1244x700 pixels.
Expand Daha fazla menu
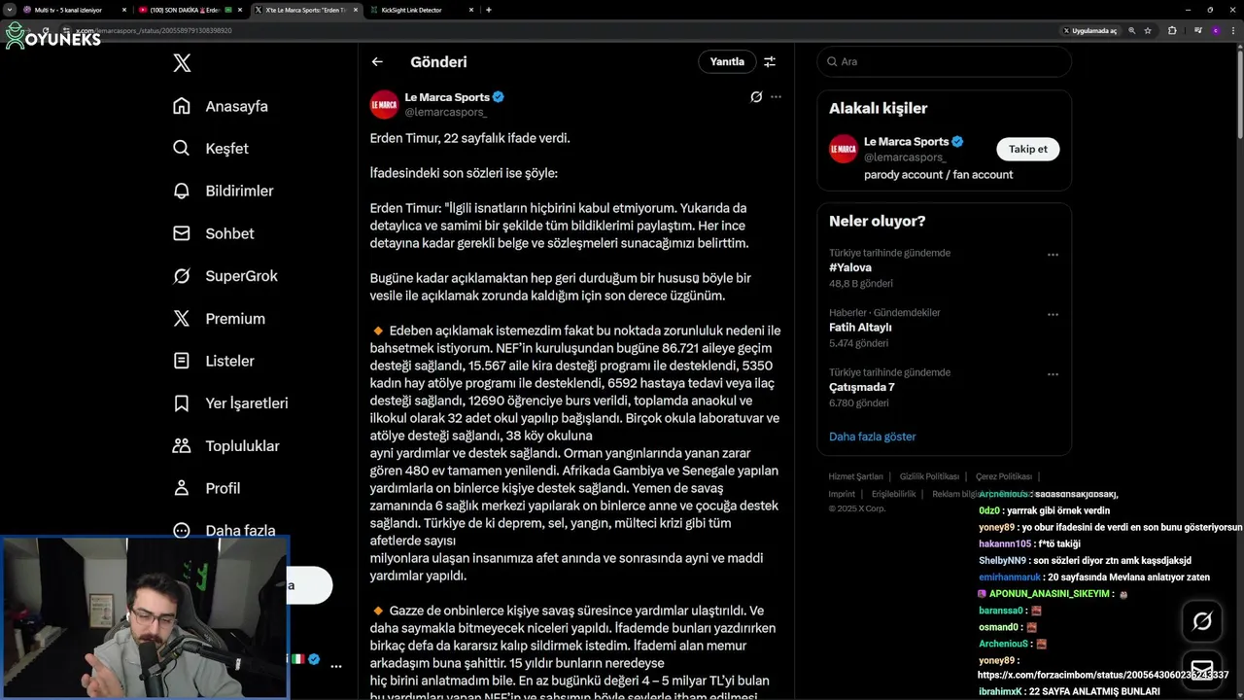(224, 531)
